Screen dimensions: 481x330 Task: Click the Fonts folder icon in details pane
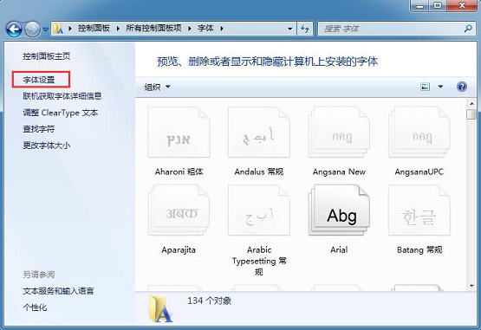tap(160, 309)
